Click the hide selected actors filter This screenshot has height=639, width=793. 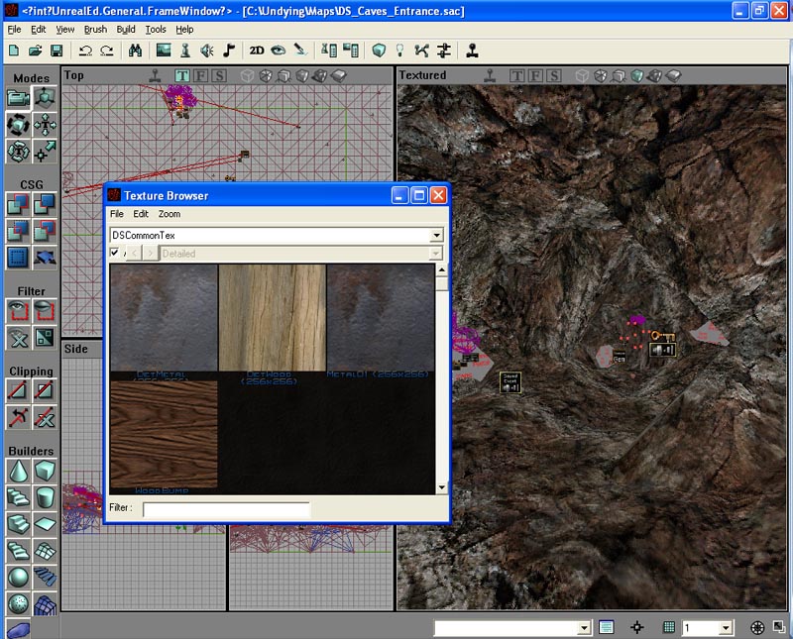point(45,311)
